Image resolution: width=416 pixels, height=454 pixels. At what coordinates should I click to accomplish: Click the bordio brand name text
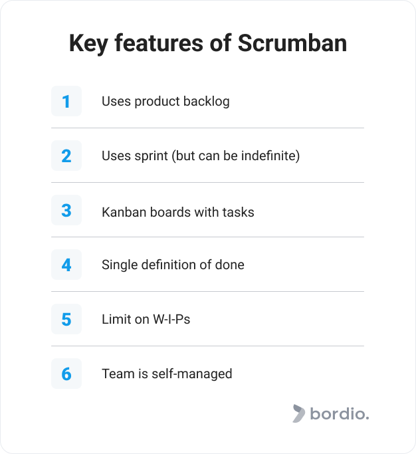pos(340,413)
